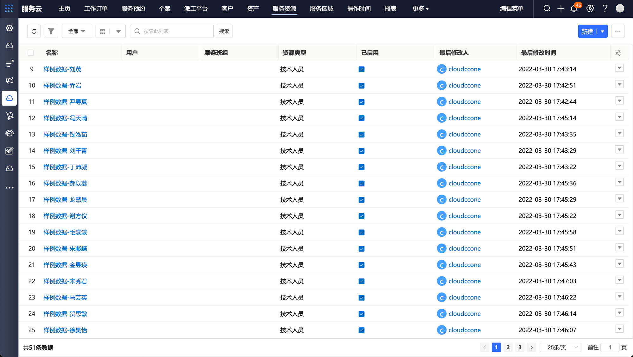The height and width of the screenshot is (357, 633).
Task: Open the 工作订单 menu tab
Action: click(x=96, y=9)
